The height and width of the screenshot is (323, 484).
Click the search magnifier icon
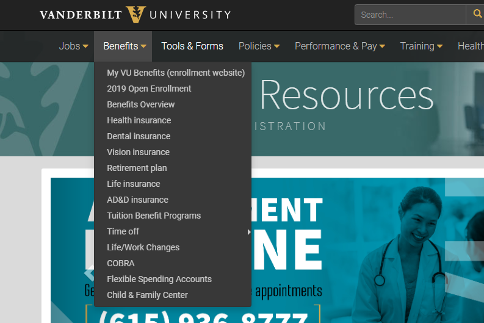(477, 14)
